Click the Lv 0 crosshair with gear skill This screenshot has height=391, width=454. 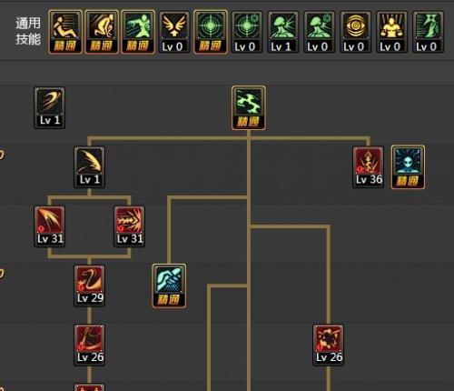(247, 32)
